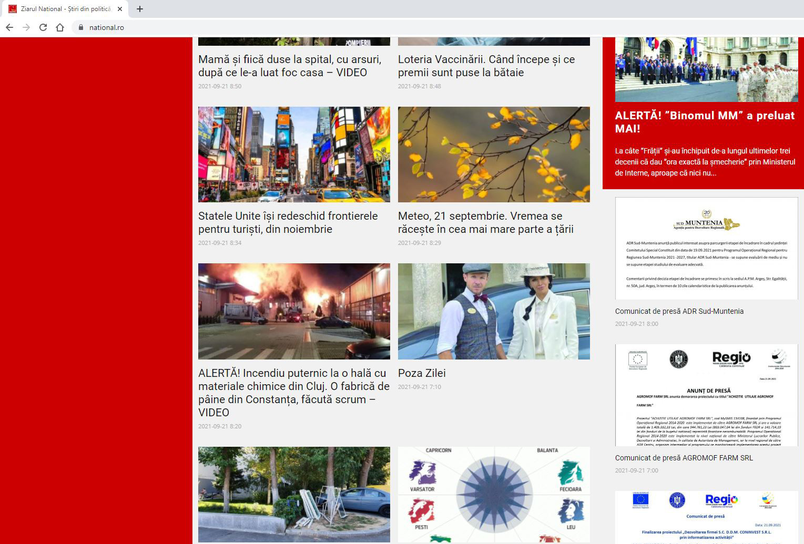This screenshot has height=544, width=804.
Task: Open the Poza Zilei headline
Action: [422, 373]
